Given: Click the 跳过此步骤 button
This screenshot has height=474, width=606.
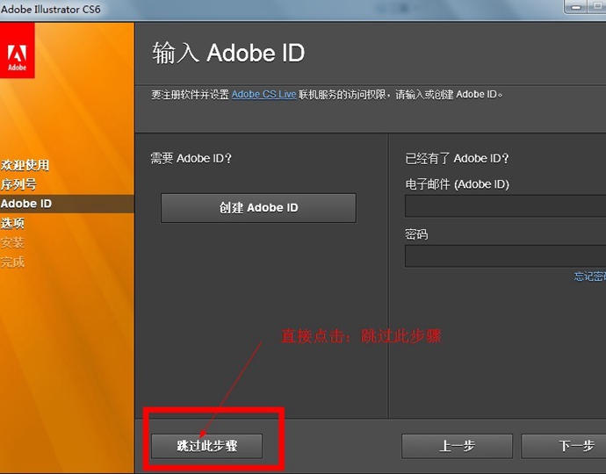Looking at the screenshot, I should (206, 446).
